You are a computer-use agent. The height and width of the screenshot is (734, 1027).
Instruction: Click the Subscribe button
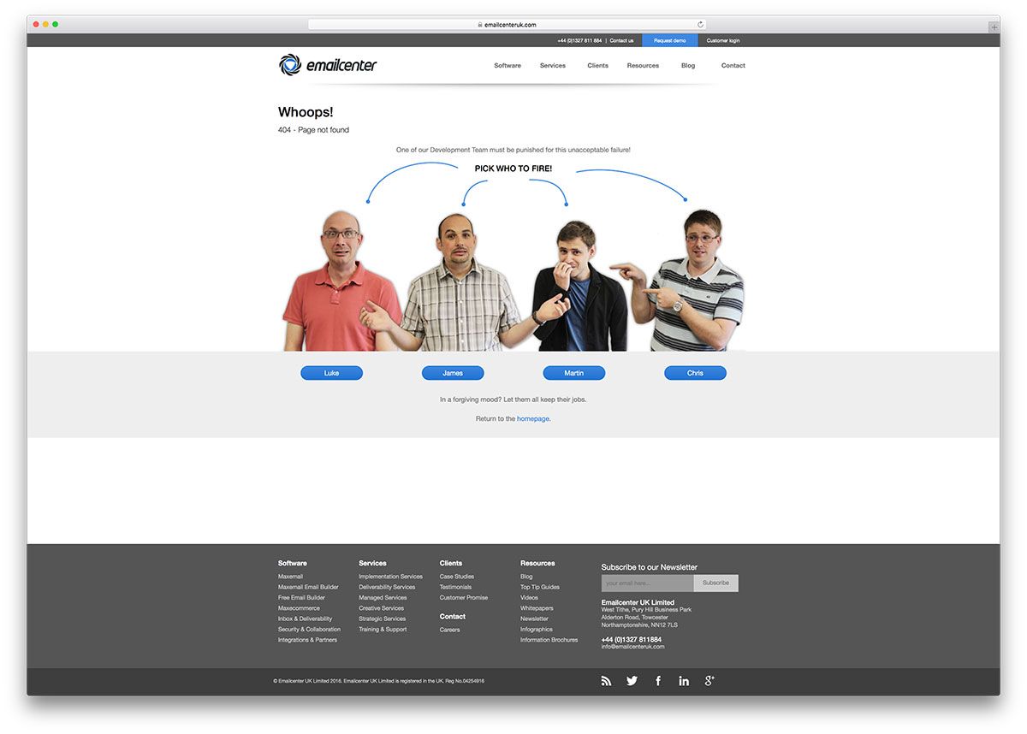(x=716, y=583)
